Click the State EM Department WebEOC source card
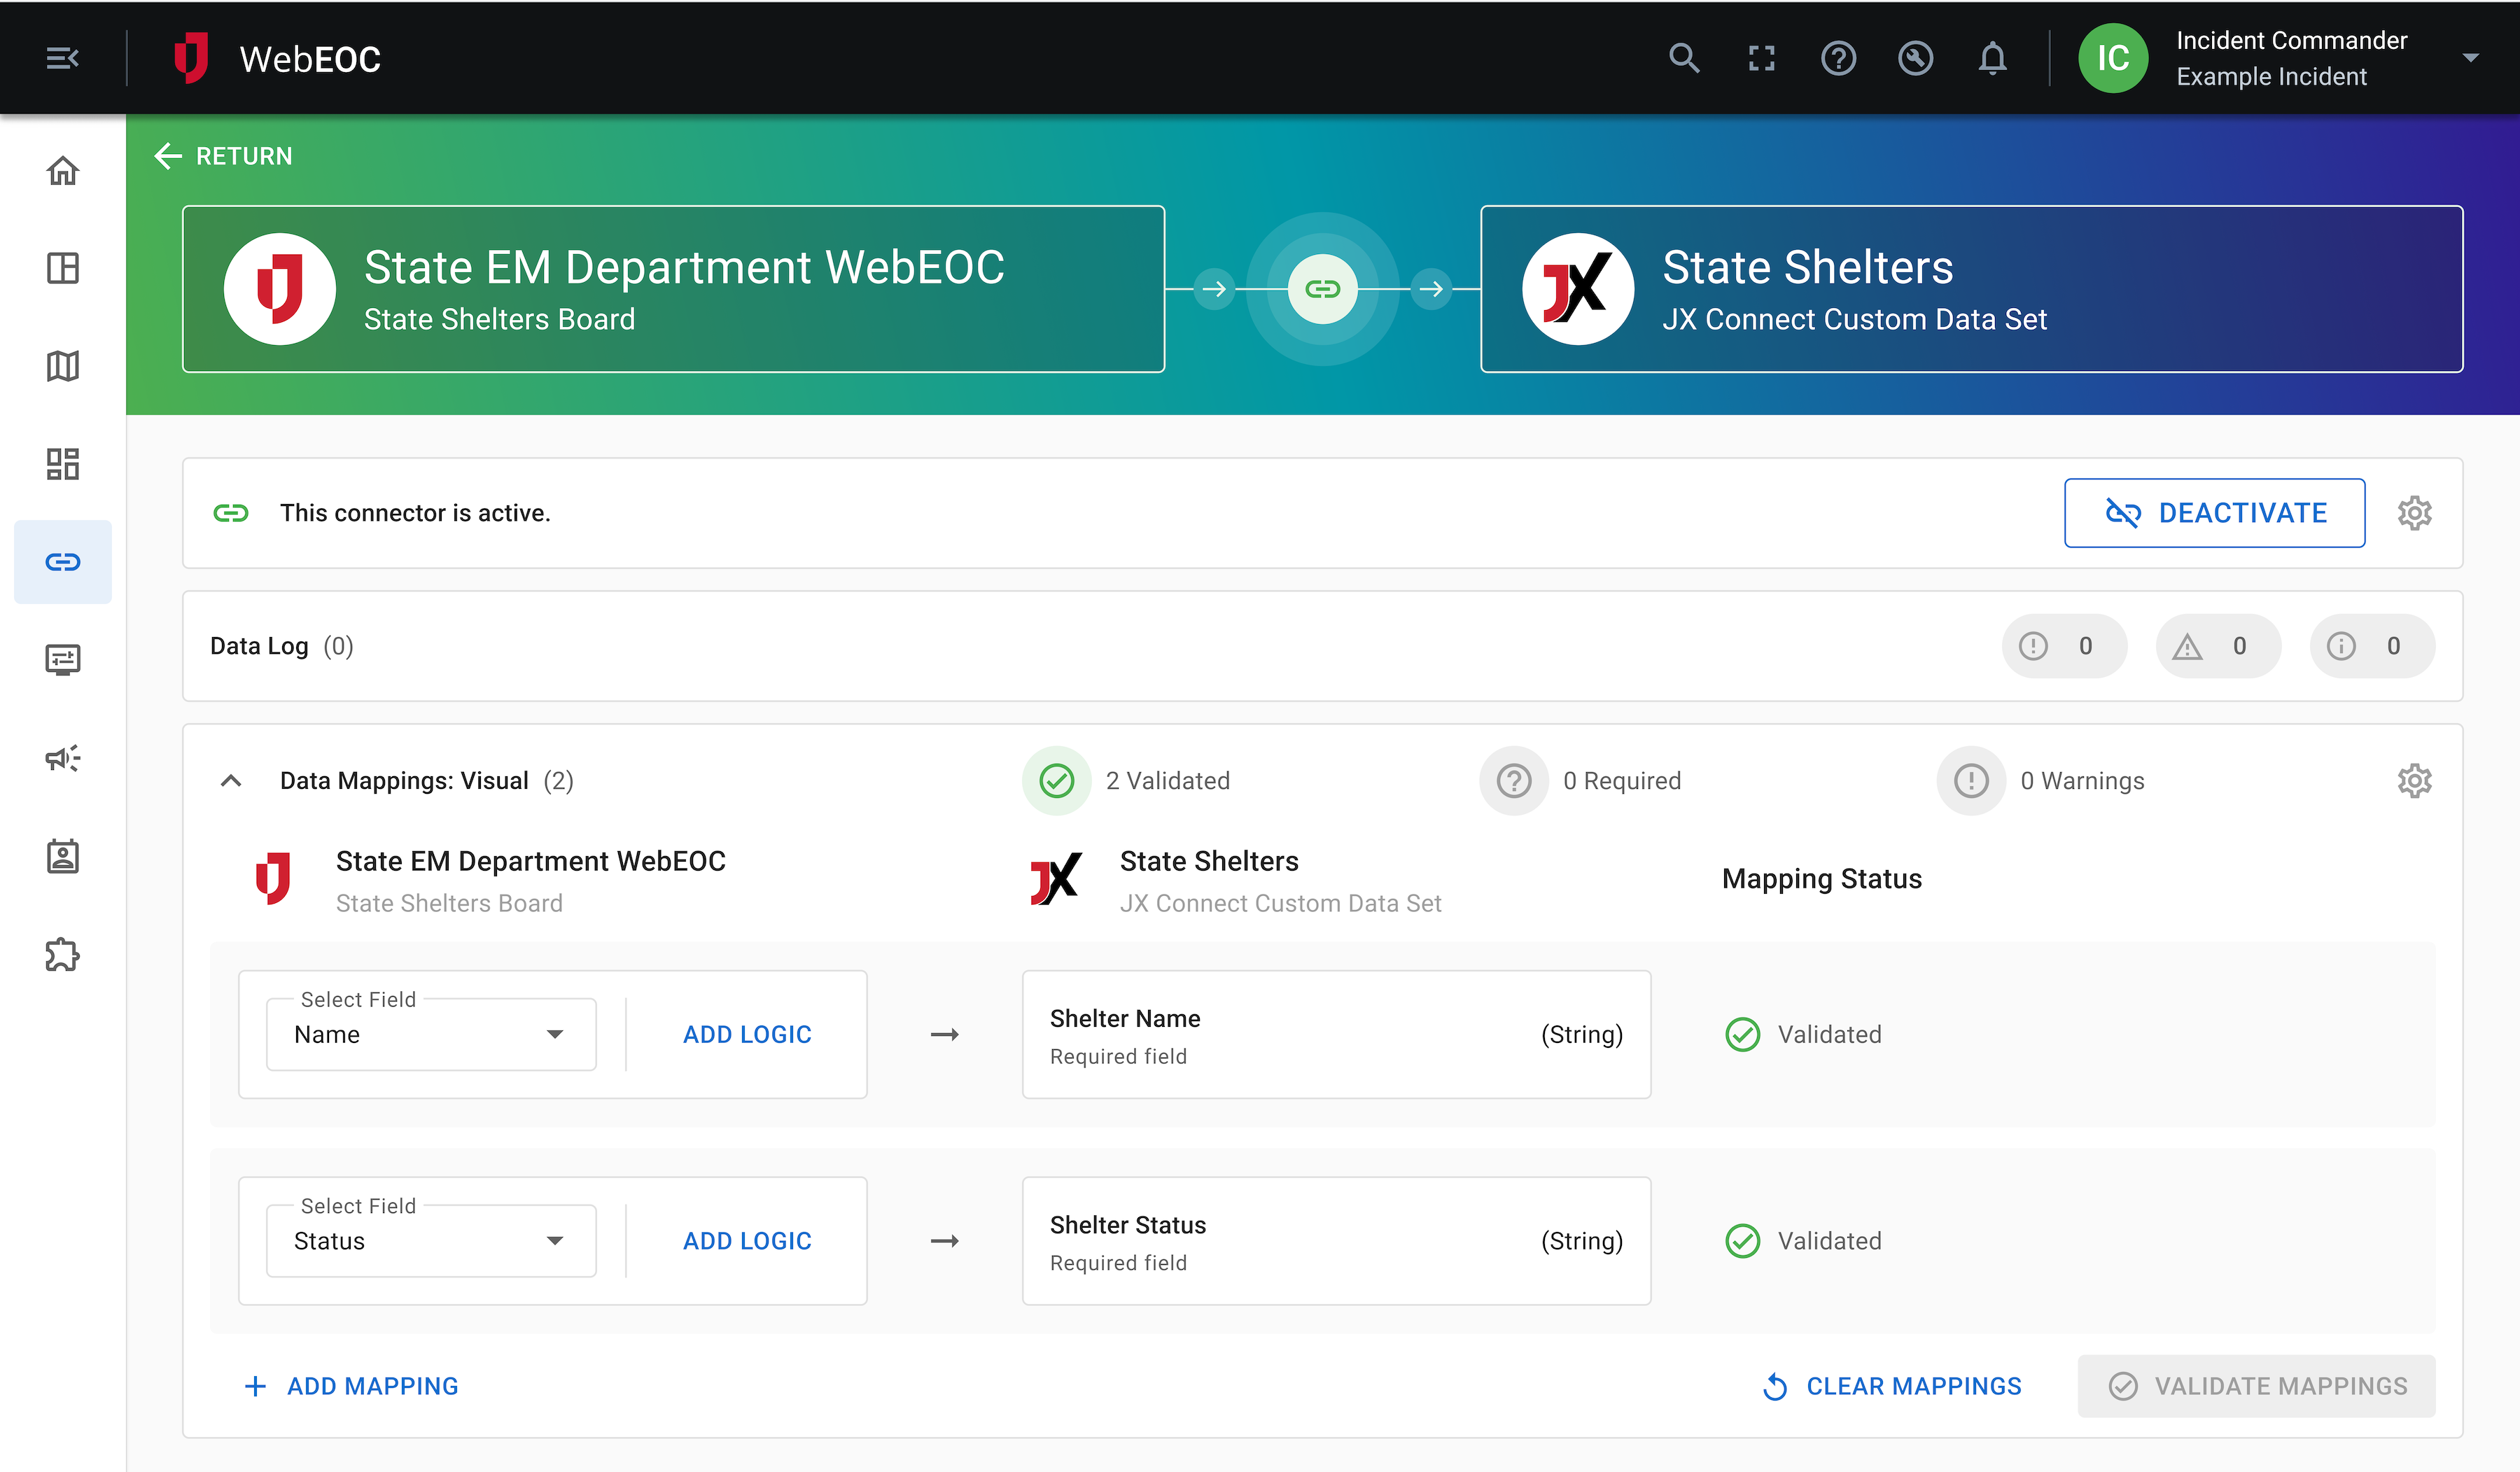The width and height of the screenshot is (2520, 1472). click(673, 289)
